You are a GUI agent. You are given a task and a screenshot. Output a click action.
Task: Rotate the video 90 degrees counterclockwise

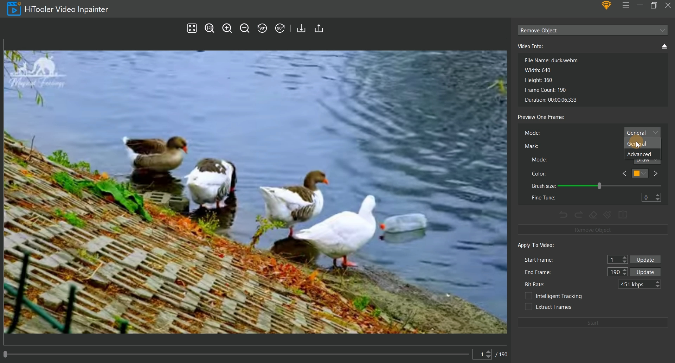click(262, 28)
